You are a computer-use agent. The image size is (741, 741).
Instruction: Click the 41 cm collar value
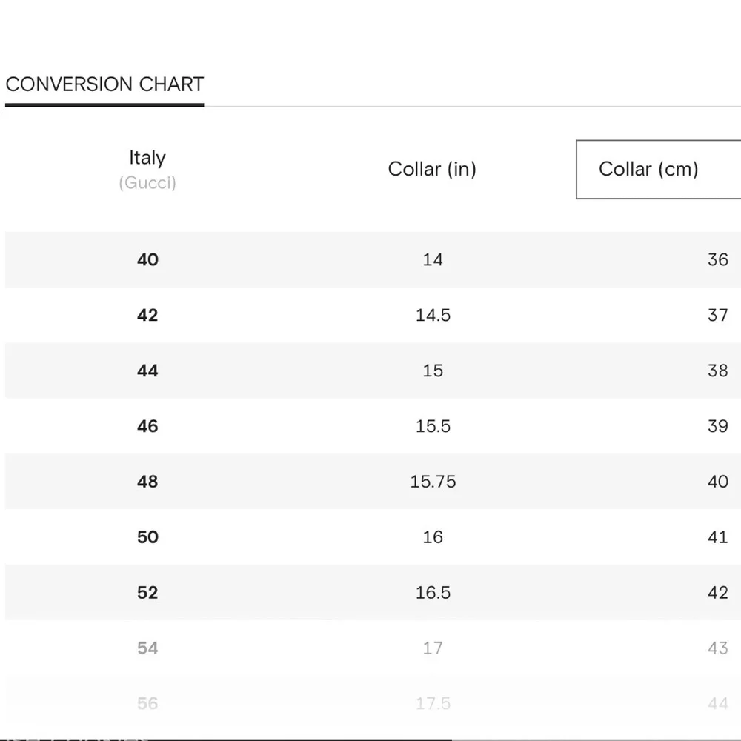(x=718, y=537)
